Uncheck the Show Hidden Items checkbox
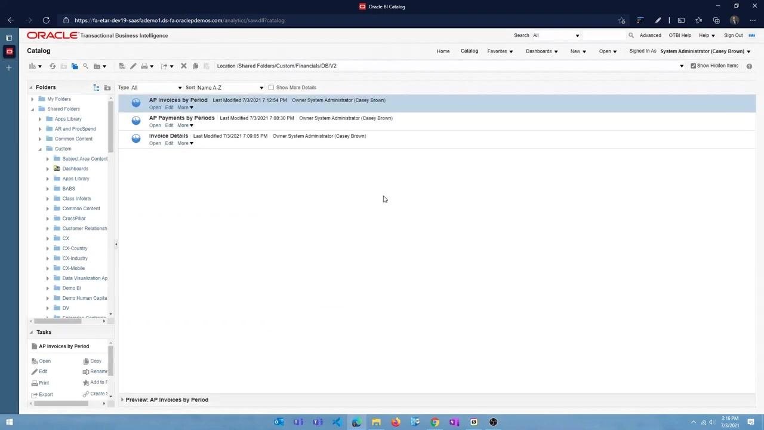This screenshot has width=764, height=430. pyautogui.click(x=693, y=66)
